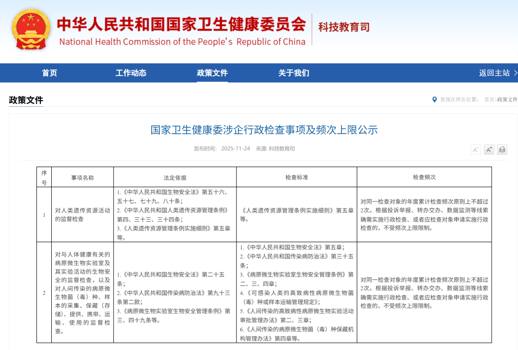Click 首页 in the breadcrumb path
The image size is (518, 350).
tap(489, 100)
